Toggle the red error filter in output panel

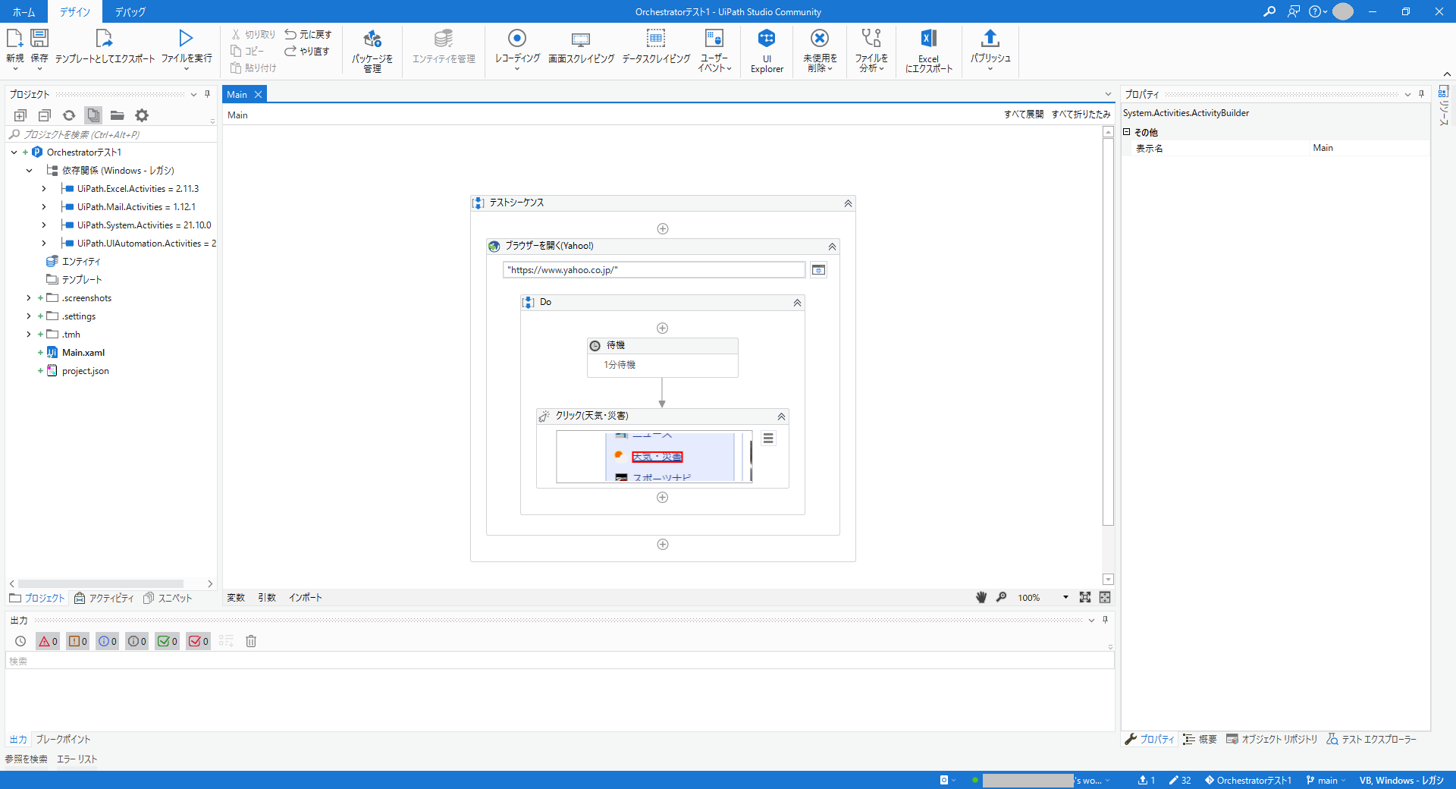click(x=48, y=641)
